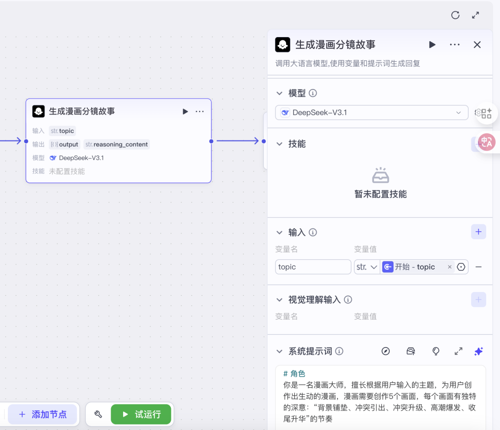The image size is (500, 430).
Task: Close the 生成漫画分镜故事 side panel
Action: pyautogui.click(x=477, y=44)
